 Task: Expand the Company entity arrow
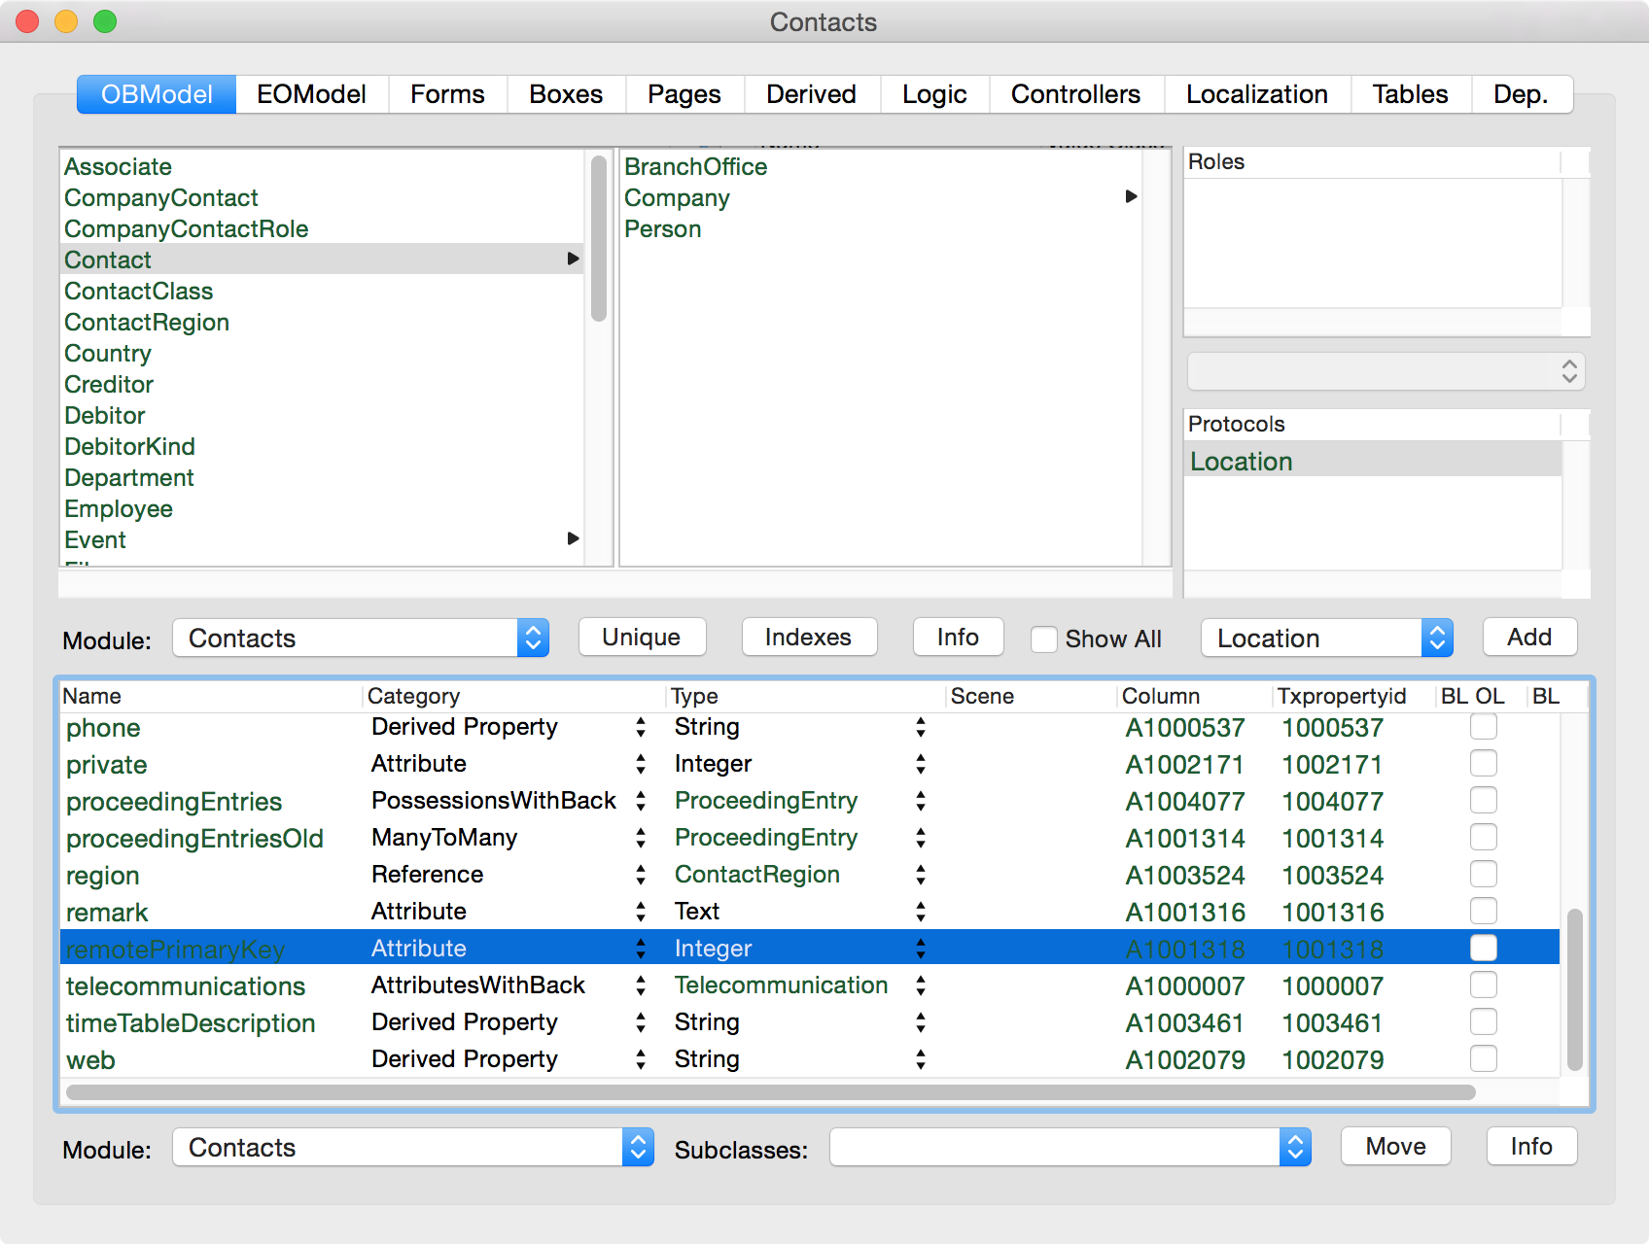(1131, 196)
